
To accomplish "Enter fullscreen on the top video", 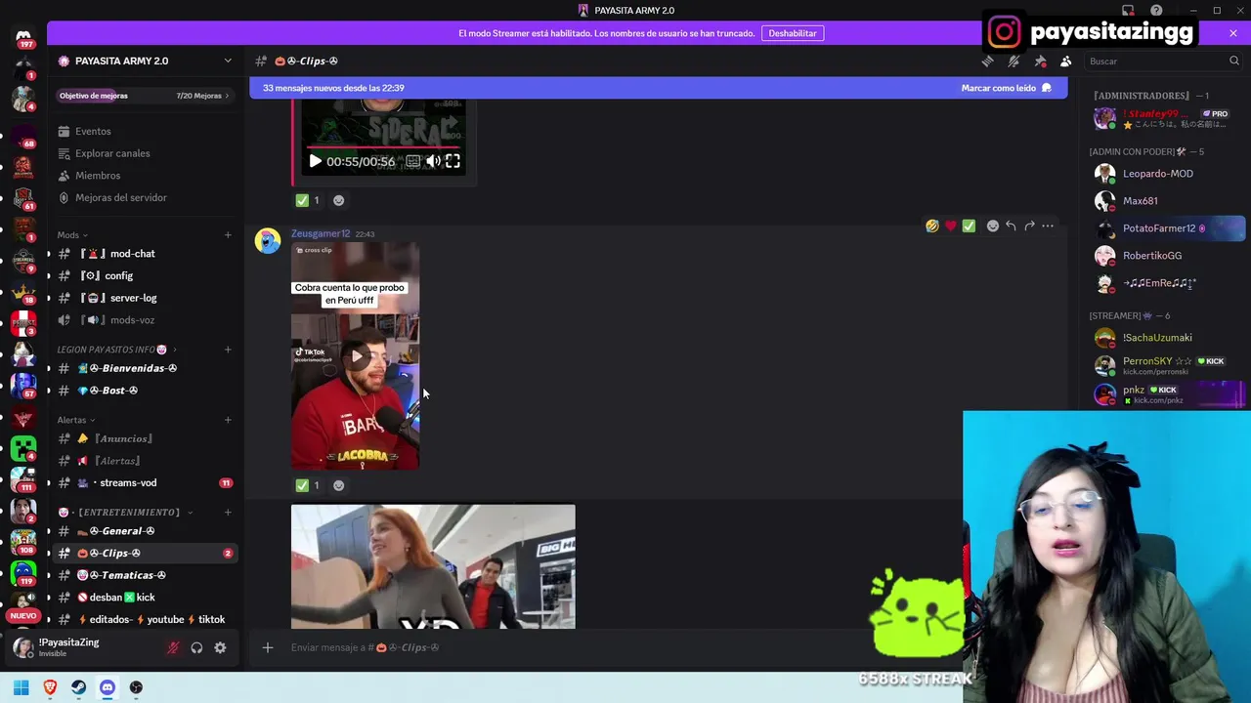I will pyautogui.click(x=453, y=161).
